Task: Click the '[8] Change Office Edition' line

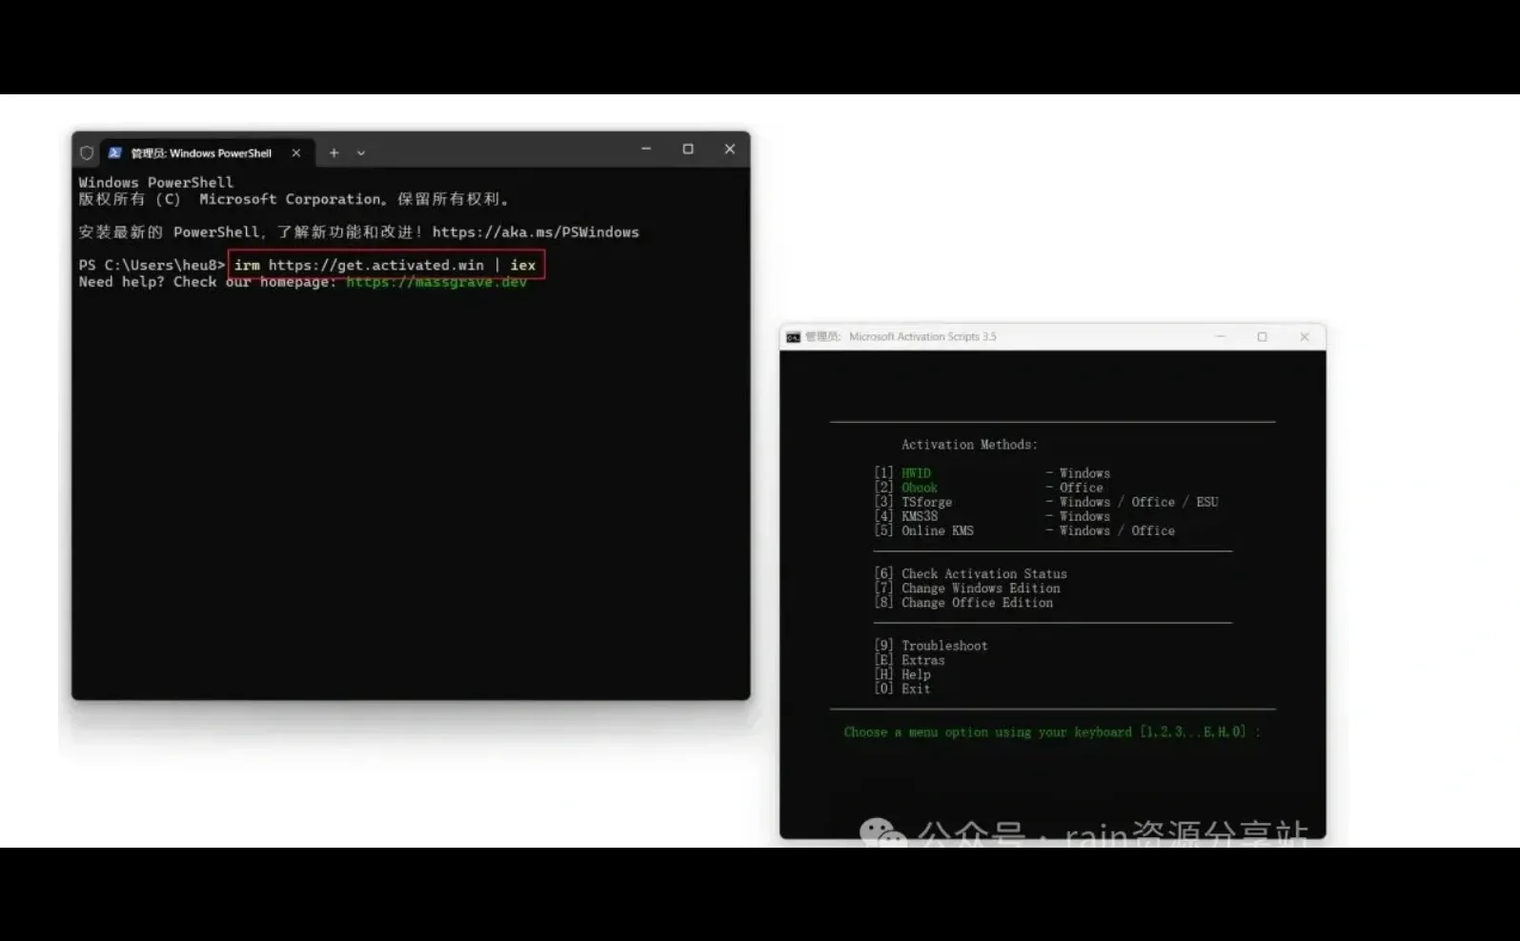Action: (x=963, y=603)
